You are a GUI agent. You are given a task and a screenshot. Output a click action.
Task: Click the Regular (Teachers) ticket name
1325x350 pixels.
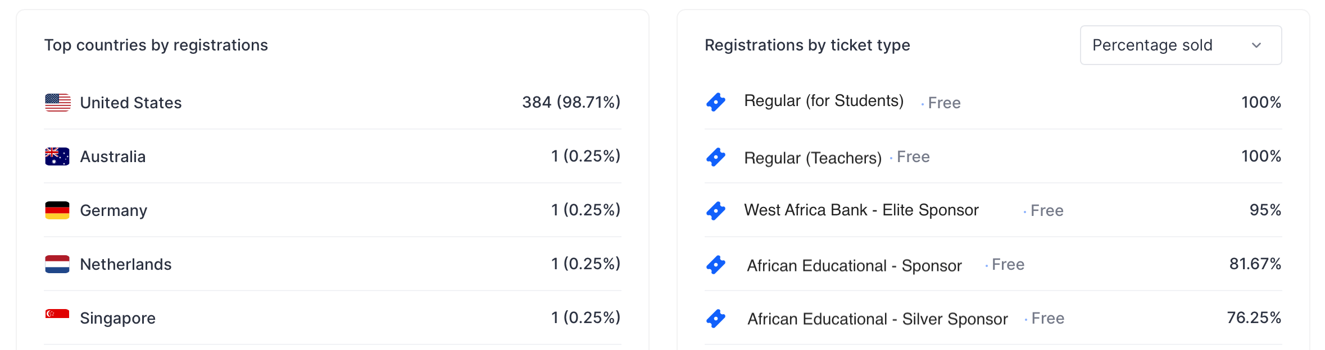click(813, 158)
